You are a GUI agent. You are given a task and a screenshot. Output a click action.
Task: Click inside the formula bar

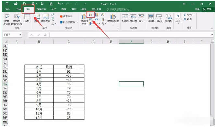[x=130, y=35]
